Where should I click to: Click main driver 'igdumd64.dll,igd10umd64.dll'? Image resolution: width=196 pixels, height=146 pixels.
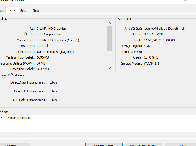point(164,29)
